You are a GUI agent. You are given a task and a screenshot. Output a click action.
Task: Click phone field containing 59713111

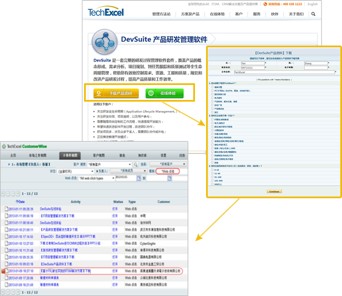tap(253, 68)
